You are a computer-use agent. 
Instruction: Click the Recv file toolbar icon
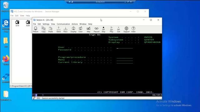(65, 30)
